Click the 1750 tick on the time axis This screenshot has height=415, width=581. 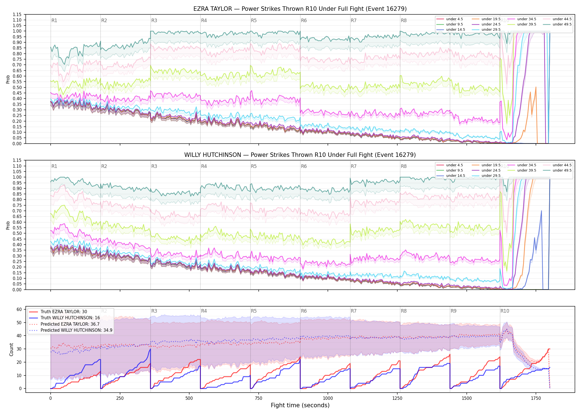click(536, 398)
